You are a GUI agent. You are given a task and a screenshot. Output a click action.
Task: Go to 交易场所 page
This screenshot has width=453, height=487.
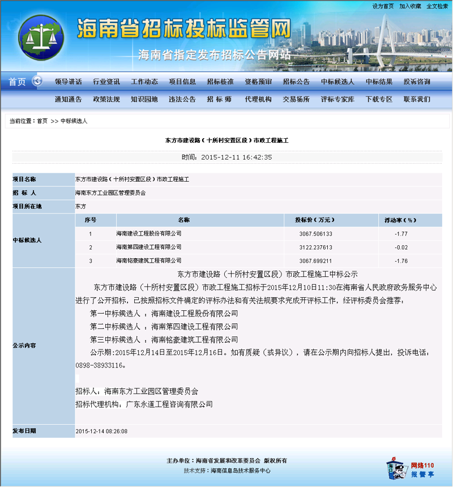(x=296, y=100)
